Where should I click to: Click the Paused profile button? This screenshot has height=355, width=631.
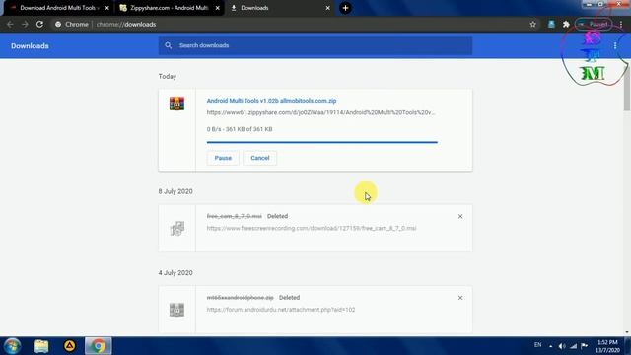point(595,24)
